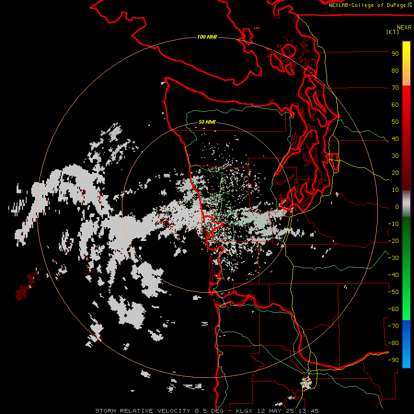The height and width of the screenshot is (414, 414).
Task: Click the 80 value on velocity scale
Action: [x=395, y=71]
